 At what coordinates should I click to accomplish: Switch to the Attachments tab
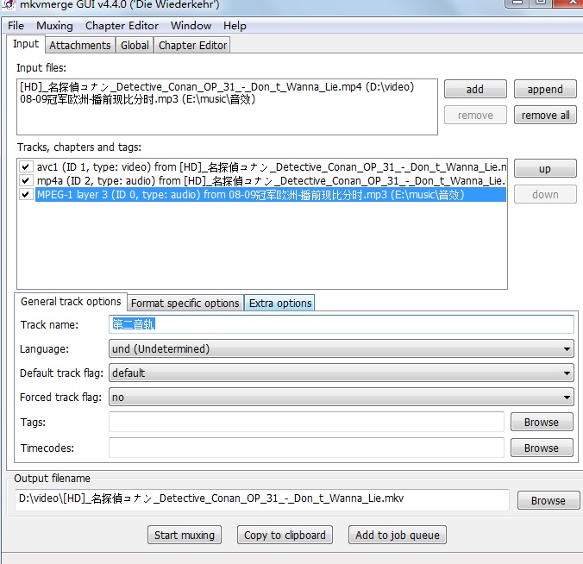(79, 45)
